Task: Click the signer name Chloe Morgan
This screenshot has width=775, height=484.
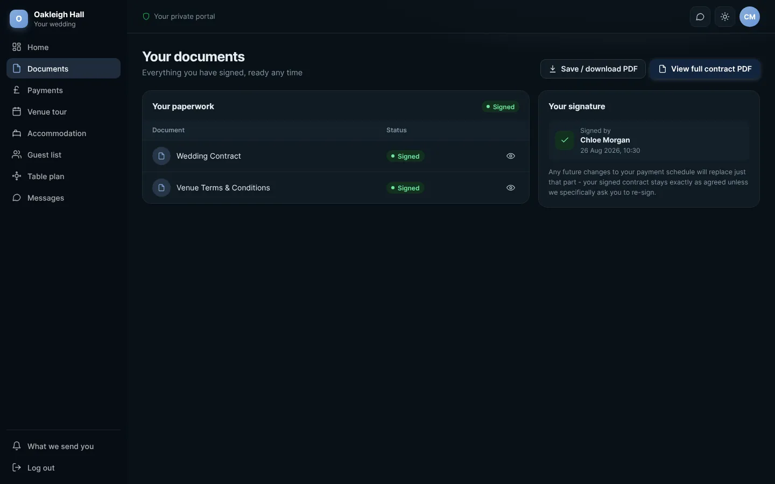Action: (x=605, y=140)
